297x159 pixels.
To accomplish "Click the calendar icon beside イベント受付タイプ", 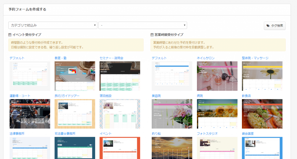I will coord(10,35).
